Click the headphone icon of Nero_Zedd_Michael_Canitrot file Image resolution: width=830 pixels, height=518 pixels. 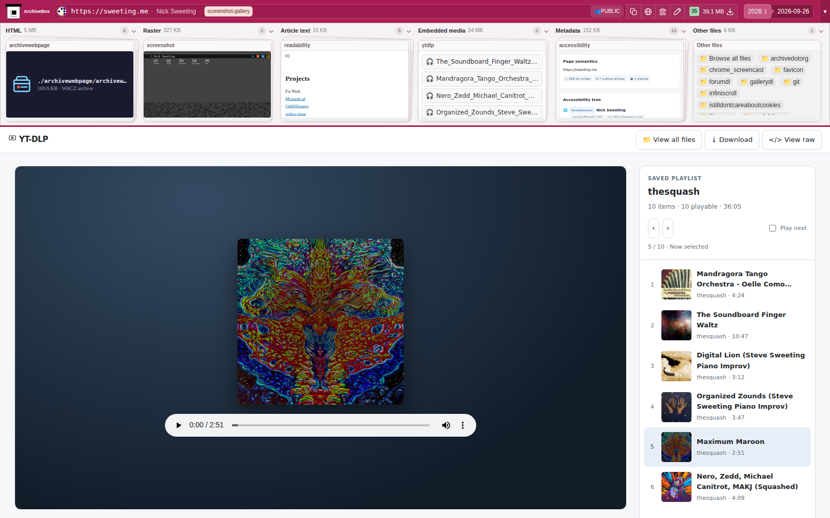pos(430,96)
